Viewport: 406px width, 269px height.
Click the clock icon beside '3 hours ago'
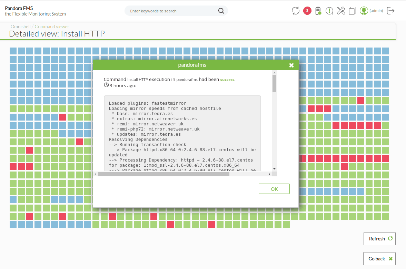pyautogui.click(x=106, y=85)
